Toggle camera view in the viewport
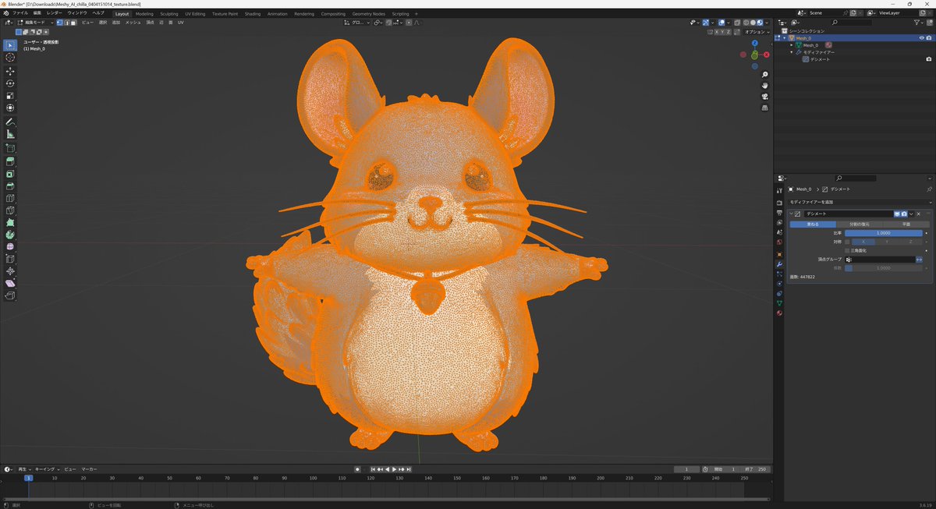 point(765,97)
